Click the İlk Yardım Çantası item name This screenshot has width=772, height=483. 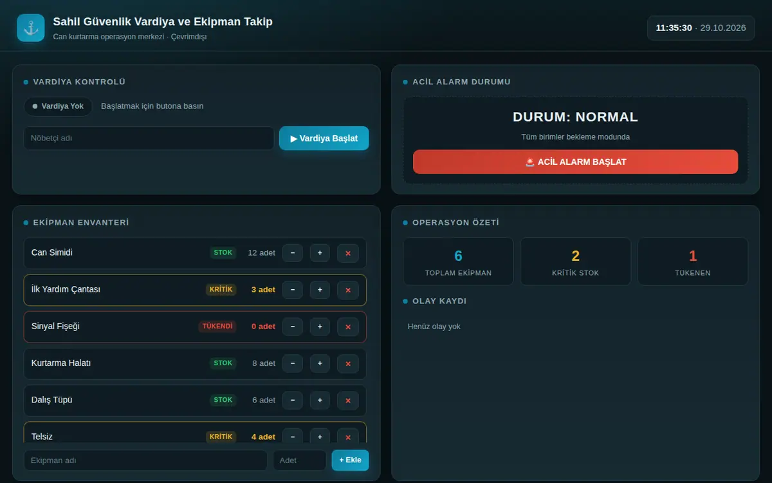66,290
